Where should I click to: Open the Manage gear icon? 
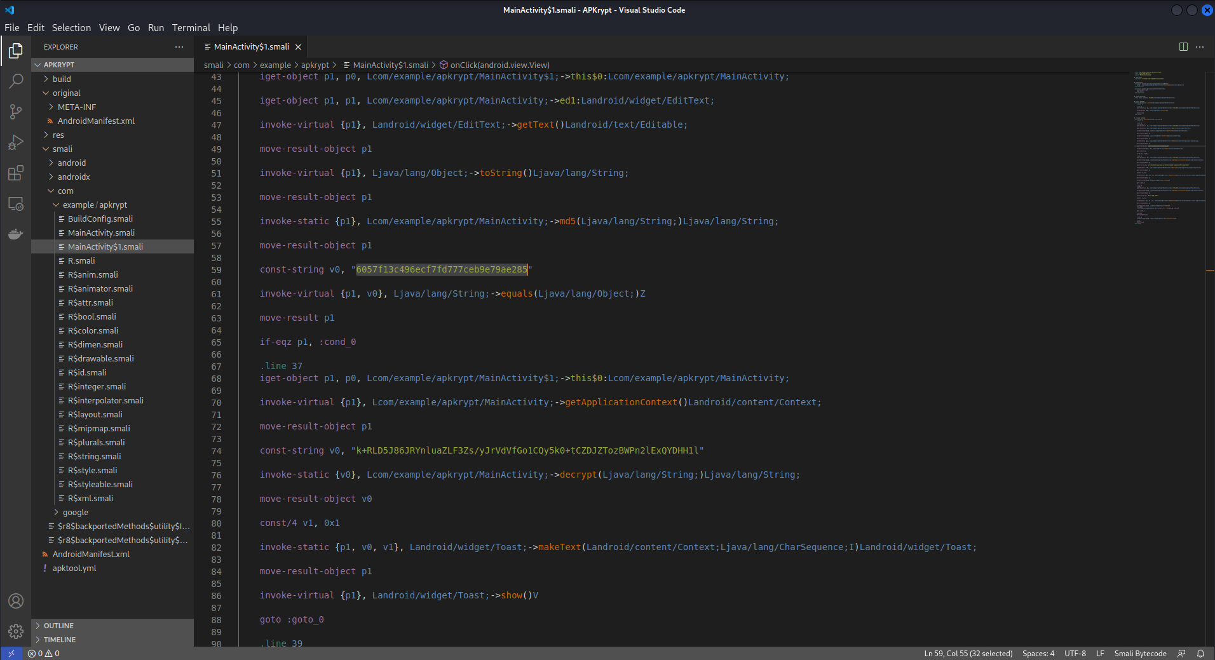pyautogui.click(x=16, y=631)
